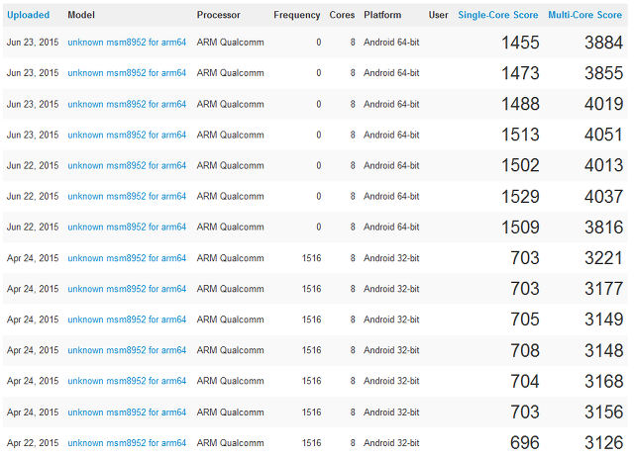
Task: Select the single-core score 1529
Action: click(x=520, y=197)
